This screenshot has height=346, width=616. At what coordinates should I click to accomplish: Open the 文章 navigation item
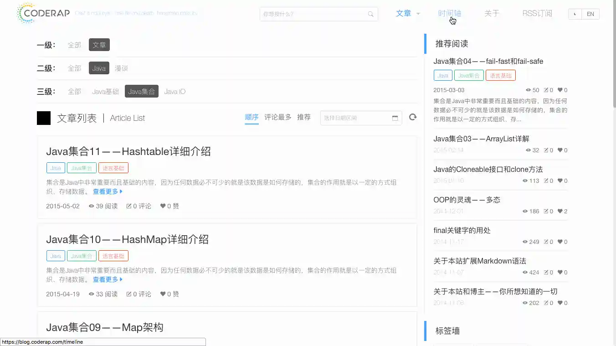(x=403, y=14)
